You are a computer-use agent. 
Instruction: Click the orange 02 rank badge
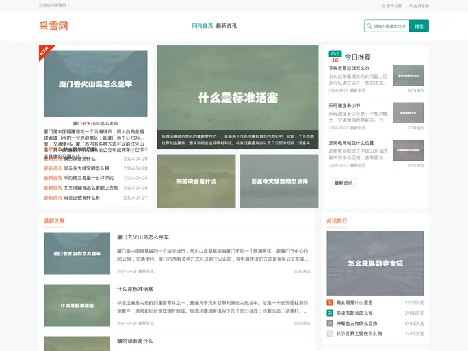pyautogui.click(x=330, y=303)
